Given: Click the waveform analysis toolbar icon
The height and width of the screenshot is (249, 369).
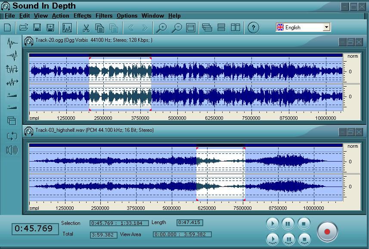Looking at the screenshot, I should [x=67, y=28].
